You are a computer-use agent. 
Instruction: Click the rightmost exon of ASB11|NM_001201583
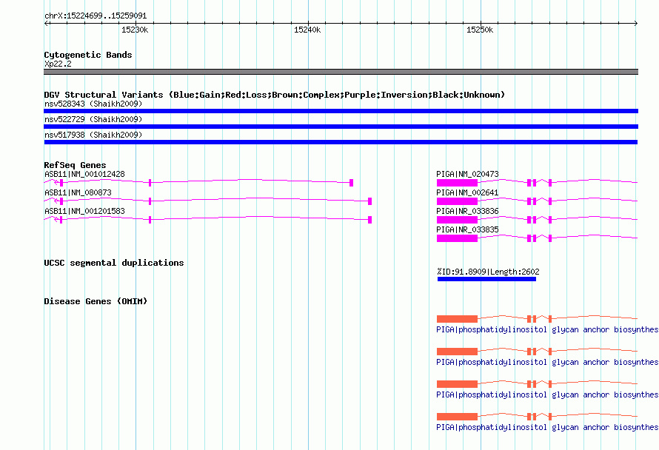click(369, 220)
